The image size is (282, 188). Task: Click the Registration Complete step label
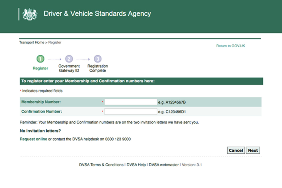(98, 68)
